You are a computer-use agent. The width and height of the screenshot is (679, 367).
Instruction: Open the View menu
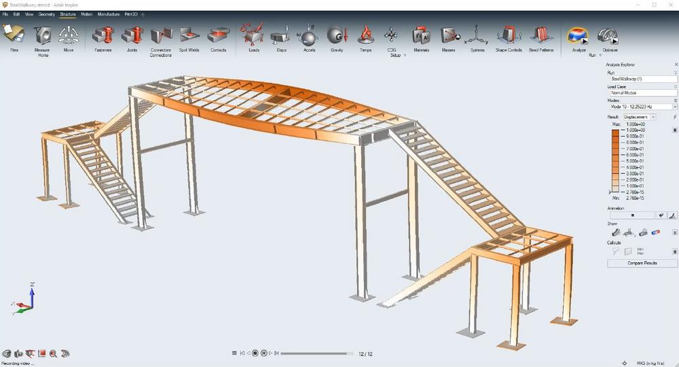[29, 14]
